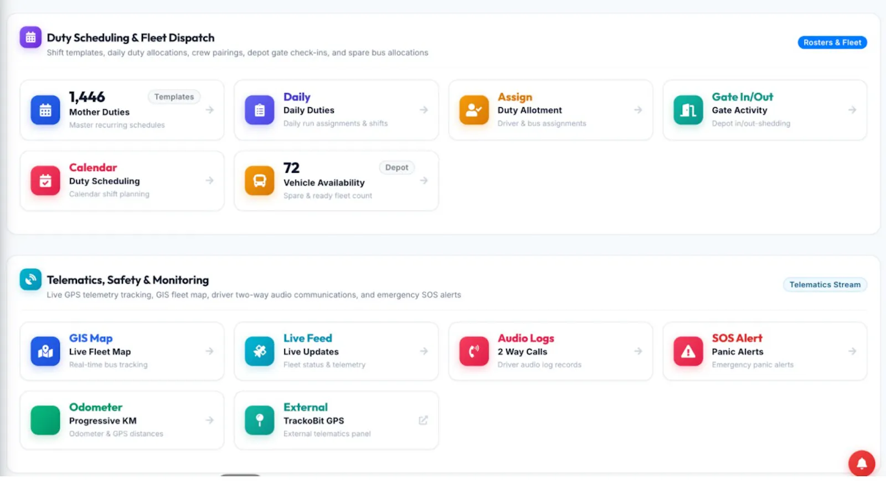Viewport: 886px width, 481px height.
Task: Click the arrow on Panic Alerts card
Action: tap(852, 351)
